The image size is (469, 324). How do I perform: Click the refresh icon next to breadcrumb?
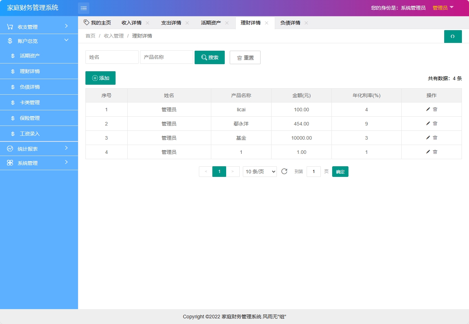click(x=453, y=37)
